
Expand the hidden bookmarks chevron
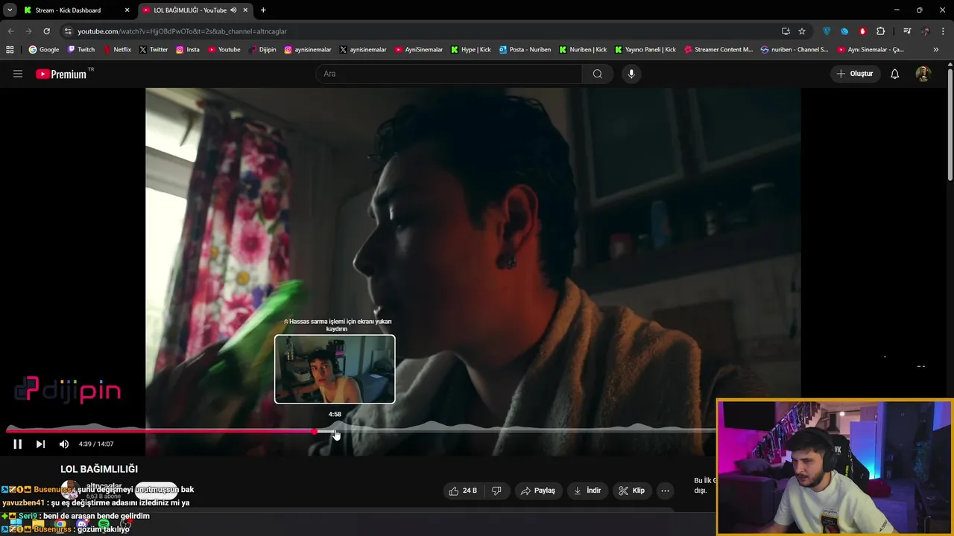[936, 50]
